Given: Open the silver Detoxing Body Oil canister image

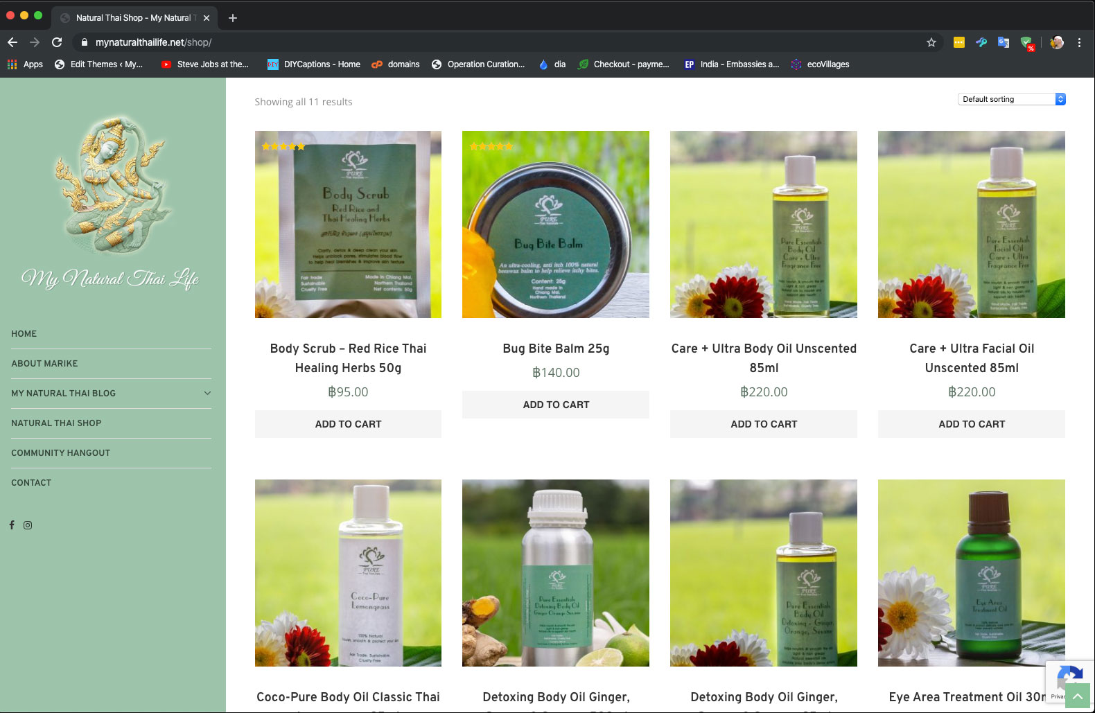Looking at the screenshot, I should (556, 573).
